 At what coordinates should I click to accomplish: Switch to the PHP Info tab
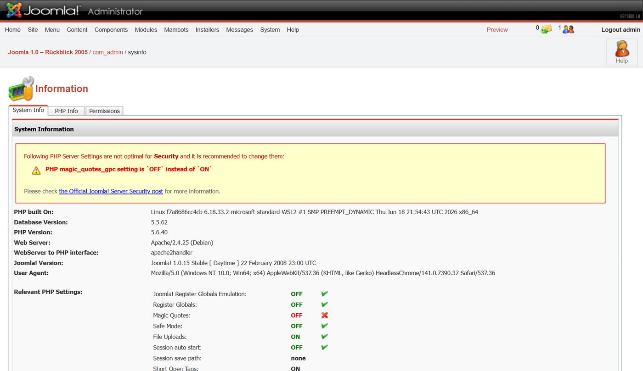tap(67, 111)
